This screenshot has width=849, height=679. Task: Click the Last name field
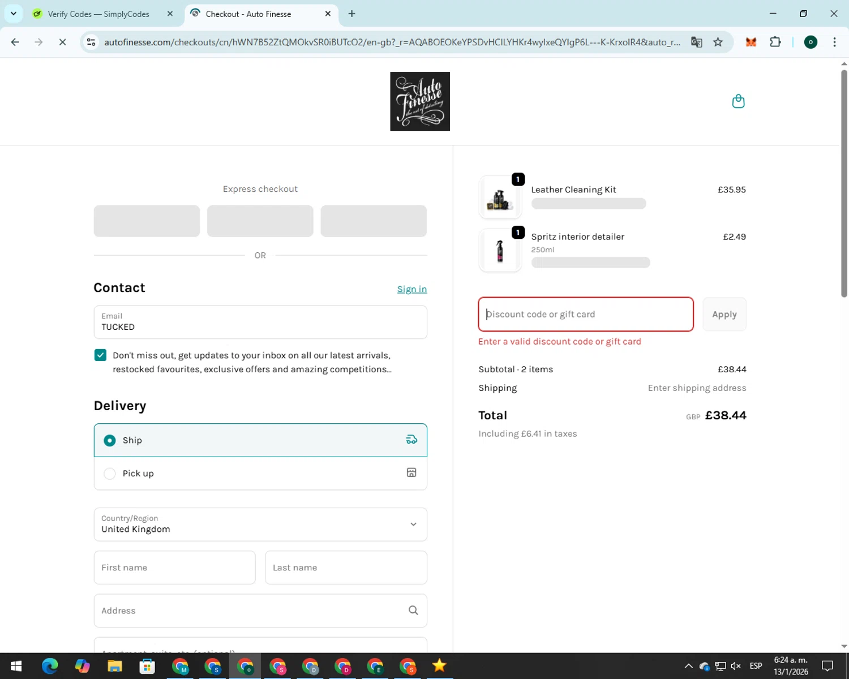point(346,568)
